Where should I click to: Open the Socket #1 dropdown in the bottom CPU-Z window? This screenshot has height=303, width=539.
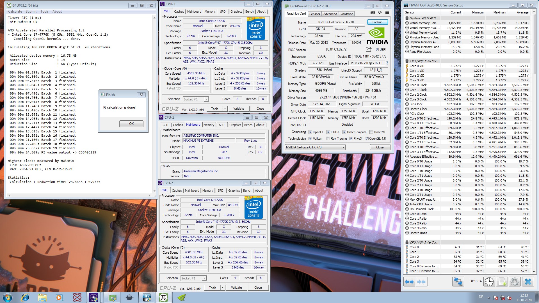coord(193,278)
